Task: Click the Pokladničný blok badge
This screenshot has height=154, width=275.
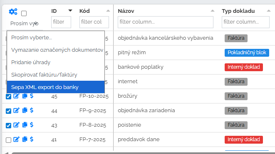Action: click(247, 53)
